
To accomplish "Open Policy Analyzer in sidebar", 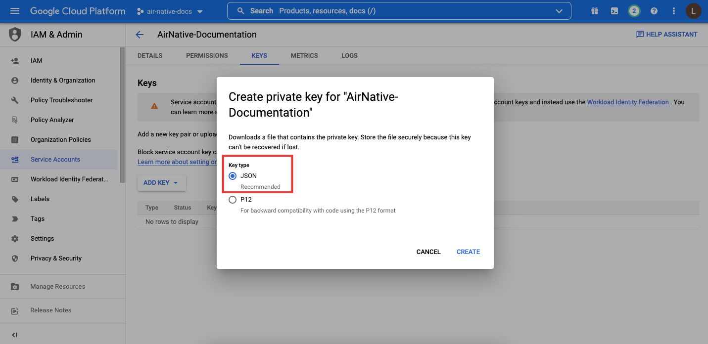I will (x=52, y=120).
